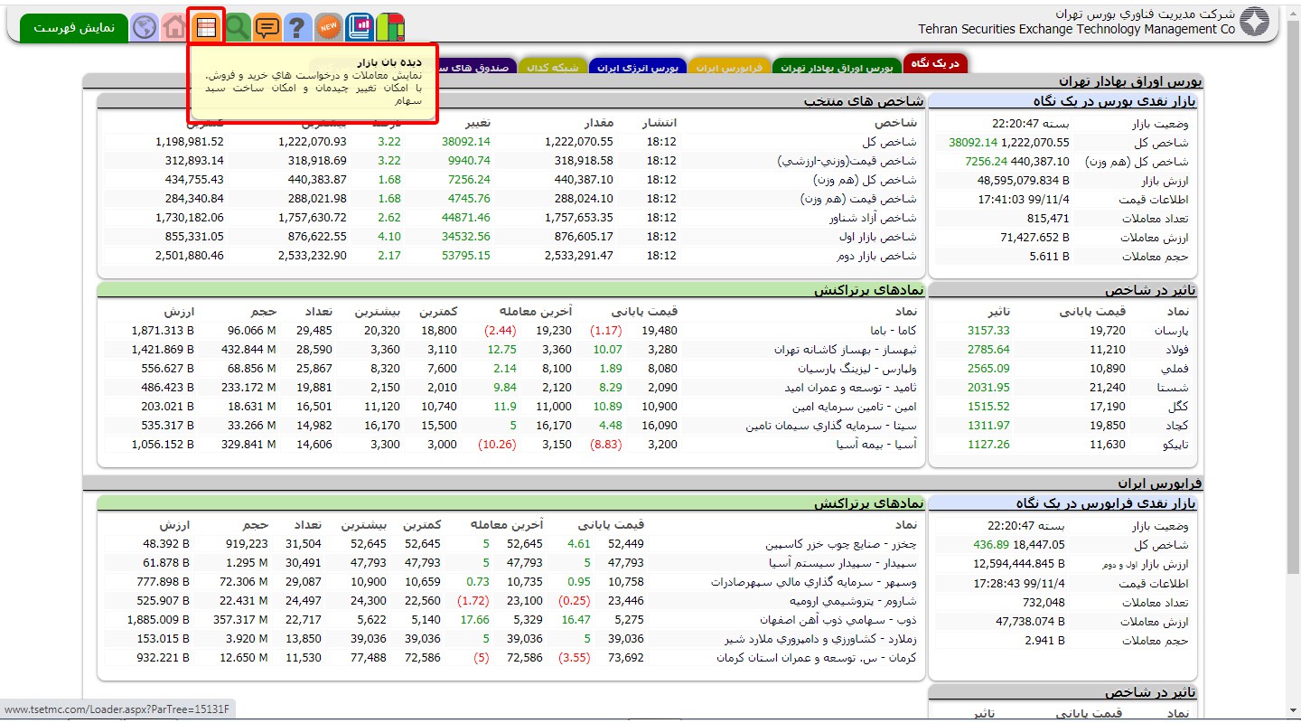Viewport: 1301px width, 723px height.
Task: Open ولپارس - لیزینگ پارسیان symbol
Action: (x=857, y=369)
